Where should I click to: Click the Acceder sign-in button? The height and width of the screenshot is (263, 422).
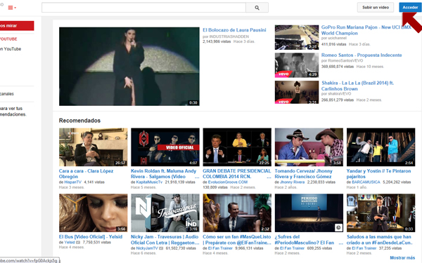(410, 7)
